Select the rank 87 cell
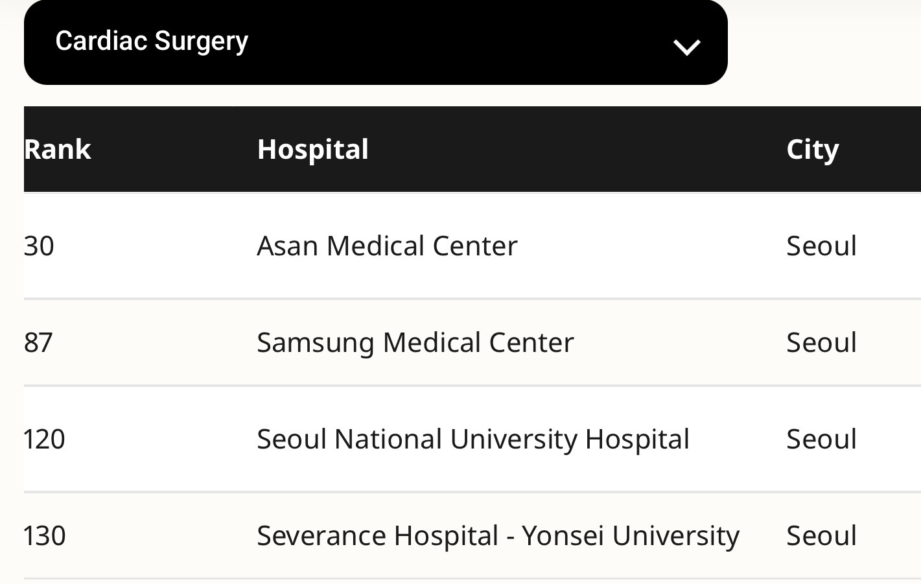 click(x=38, y=343)
